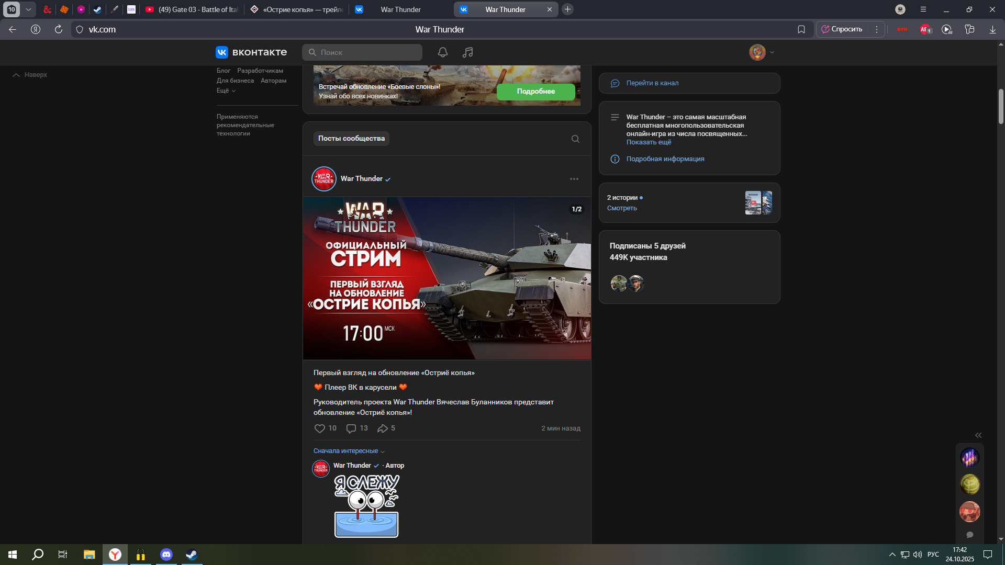Viewport: 1005px width, 565px height.
Task: Click 'Показать ещё' in community description
Action: (649, 142)
